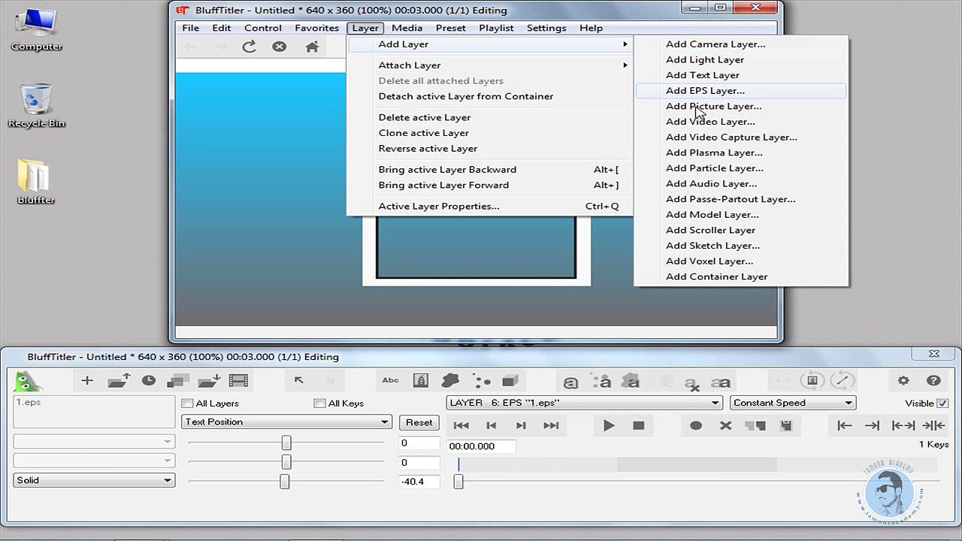Click the copy key icon beside delete key
This screenshot has width=962, height=541.
(755, 425)
